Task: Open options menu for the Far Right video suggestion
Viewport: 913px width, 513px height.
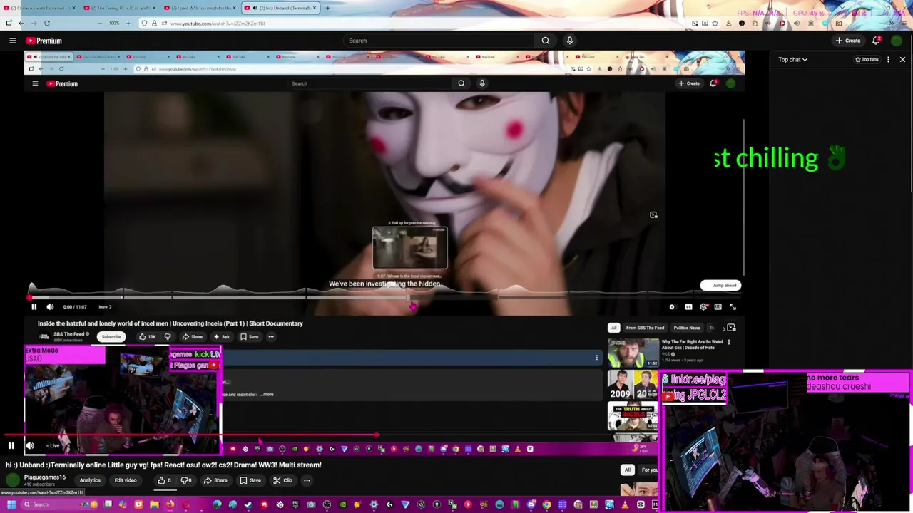Action: coord(729,343)
